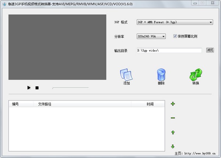
Task: Move item down with green down arrow
Action: (173, 146)
